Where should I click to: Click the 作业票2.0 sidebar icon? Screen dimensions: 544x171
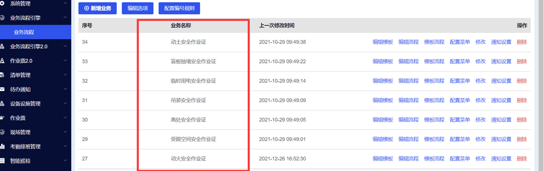tap(2, 61)
